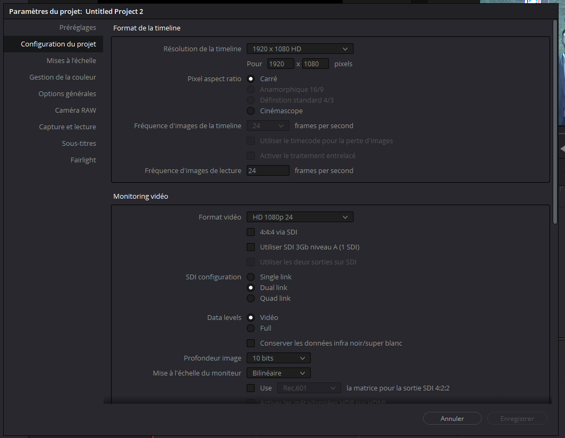The width and height of the screenshot is (565, 438).
Task: Expand the Format vidéo dropdown
Action: [x=300, y=217]
